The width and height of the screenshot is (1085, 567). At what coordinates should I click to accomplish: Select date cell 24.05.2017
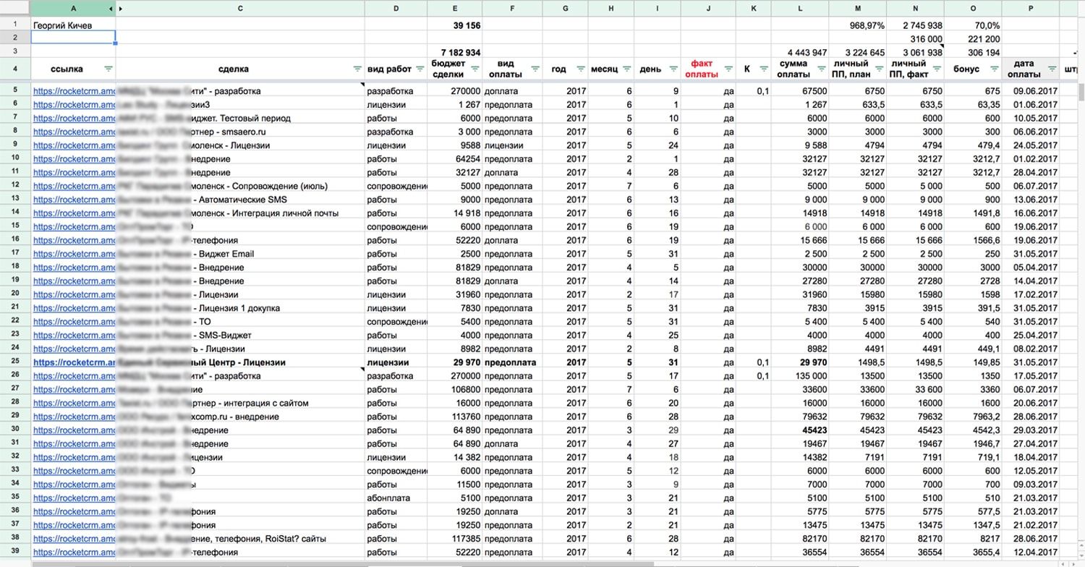click(1031, 145)
